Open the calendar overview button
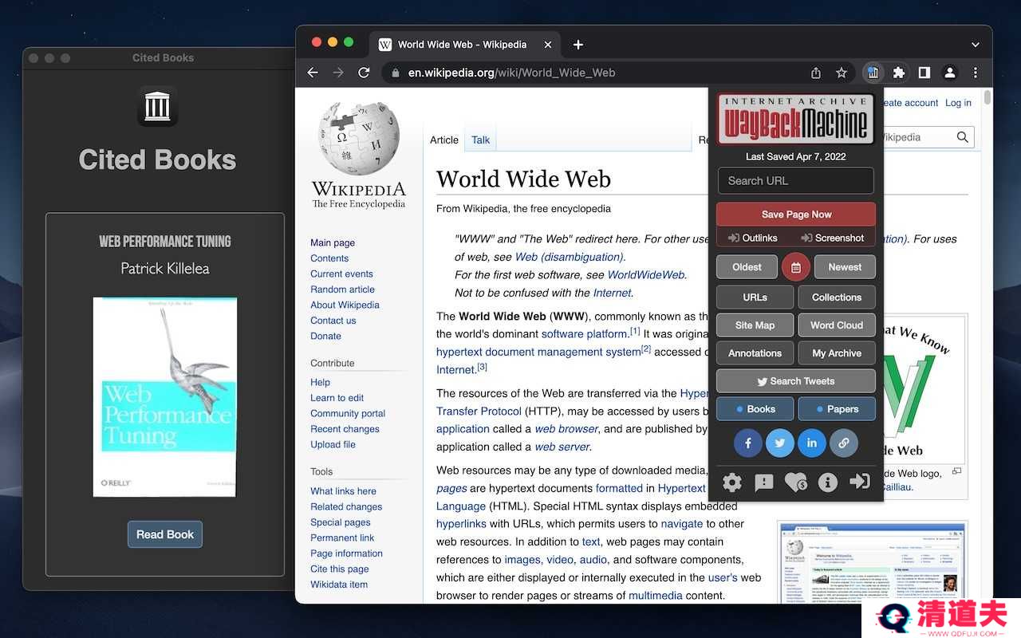Viewport: 1021px width, 638px height. click(x=796, y=267)
